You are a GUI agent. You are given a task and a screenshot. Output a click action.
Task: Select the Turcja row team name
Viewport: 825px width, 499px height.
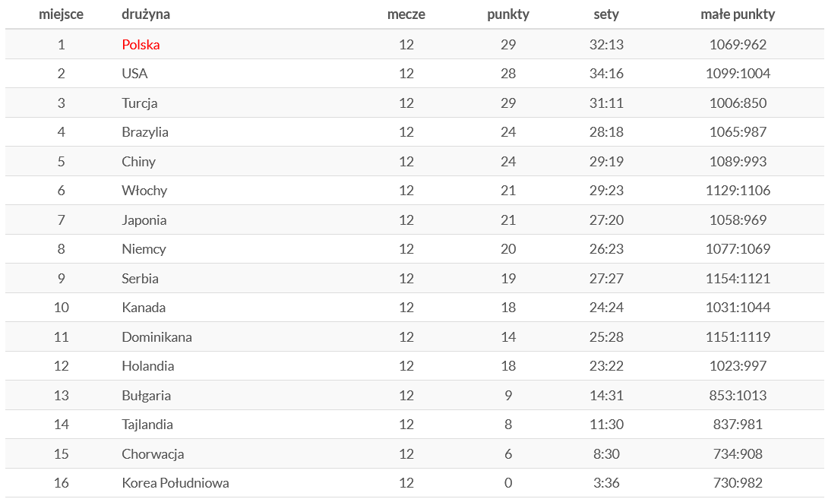click(x=140, y=103)
